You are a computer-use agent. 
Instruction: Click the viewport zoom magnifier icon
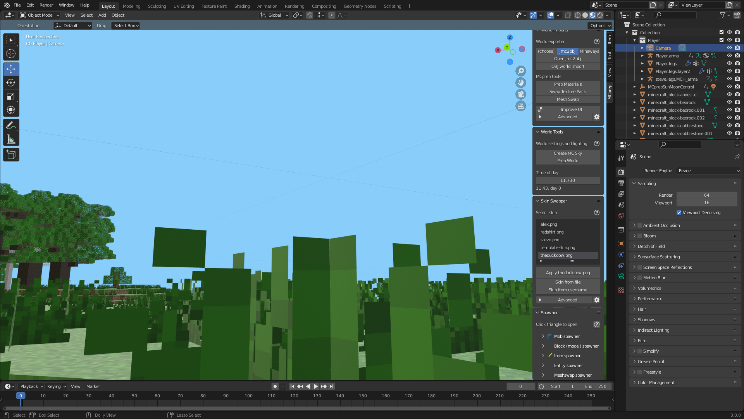pos(521,71)
